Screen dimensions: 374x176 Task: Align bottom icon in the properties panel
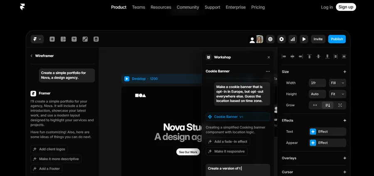327,56
